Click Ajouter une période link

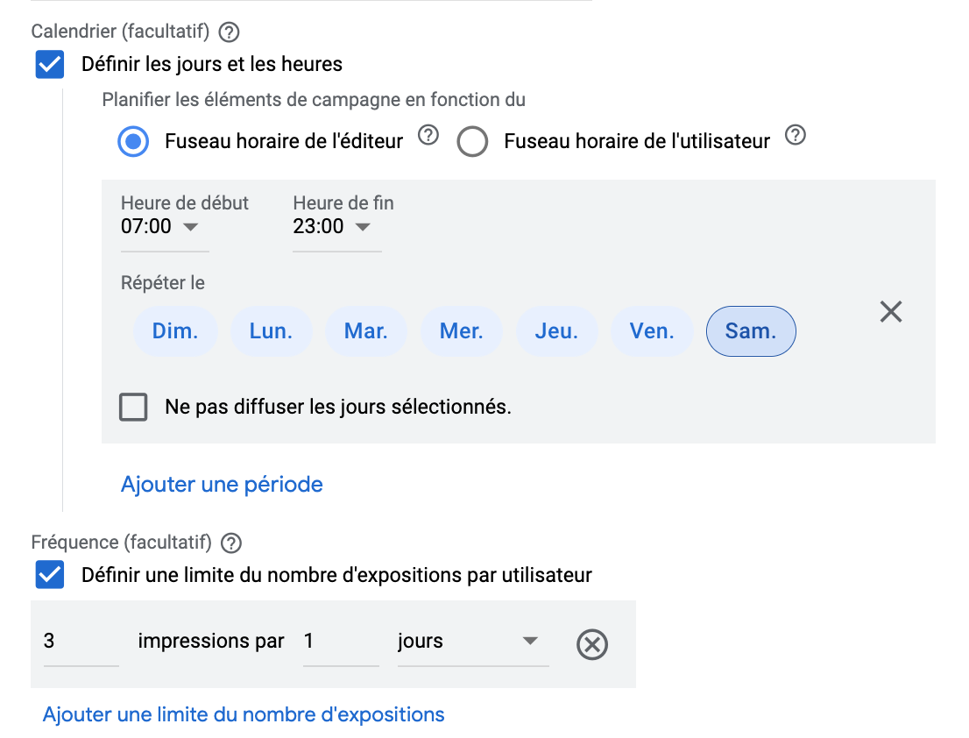(222, 485)
